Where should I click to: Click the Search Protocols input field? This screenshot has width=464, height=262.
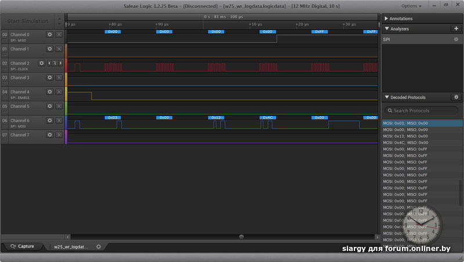tap(425, 110)
